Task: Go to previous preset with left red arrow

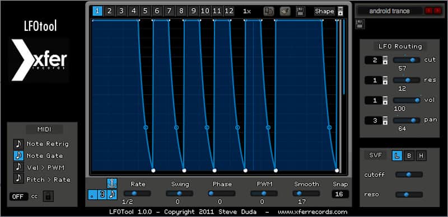Action: click(429, 11)
